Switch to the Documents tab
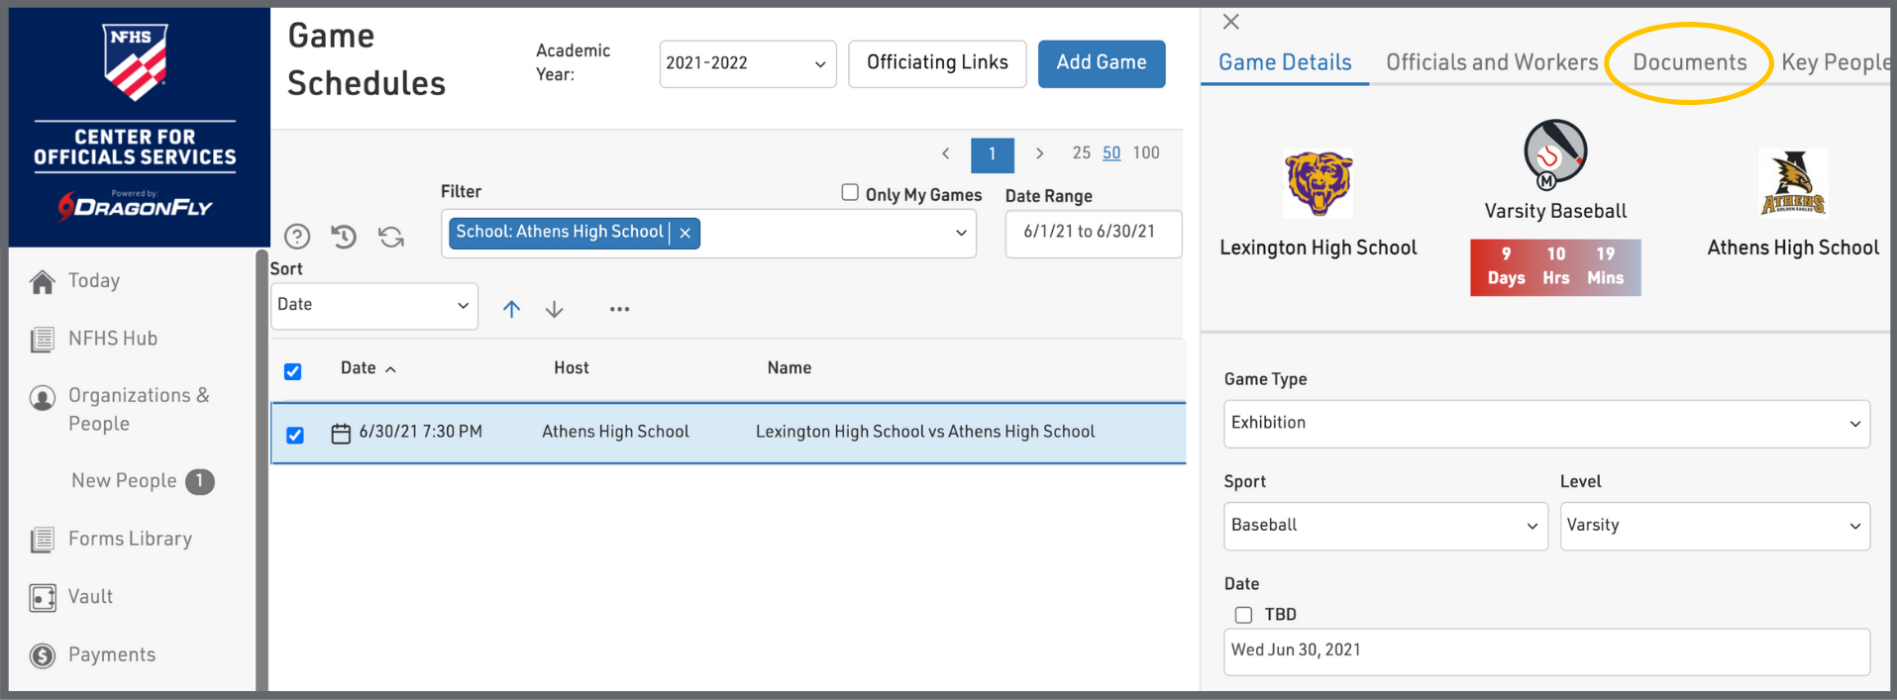The height and width of the screenshot is (700, 1897). pyautogui.click(x=1689, y=62)
